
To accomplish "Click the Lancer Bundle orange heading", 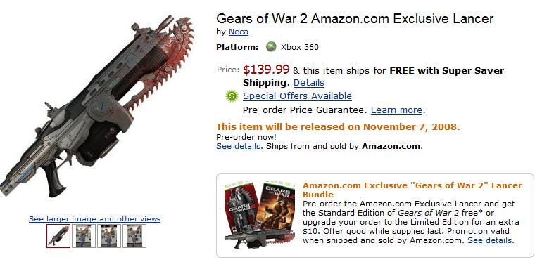I will (x=412, y=190).
